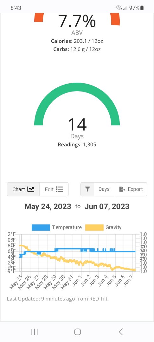Click the blue Temperature legend swatch
Screen dimensions: 154x342
tap(41, 227)
